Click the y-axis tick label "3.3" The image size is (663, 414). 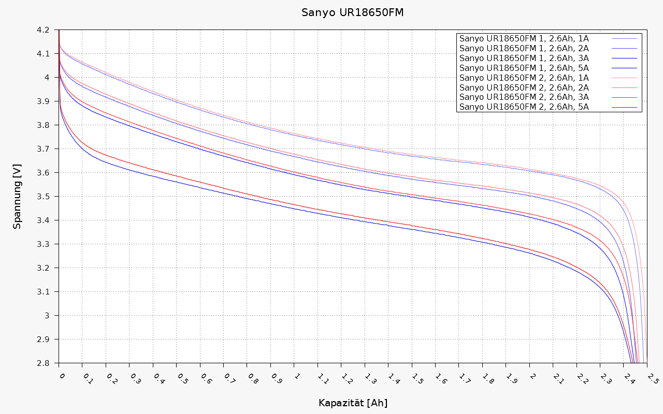[x=42, y=244]
